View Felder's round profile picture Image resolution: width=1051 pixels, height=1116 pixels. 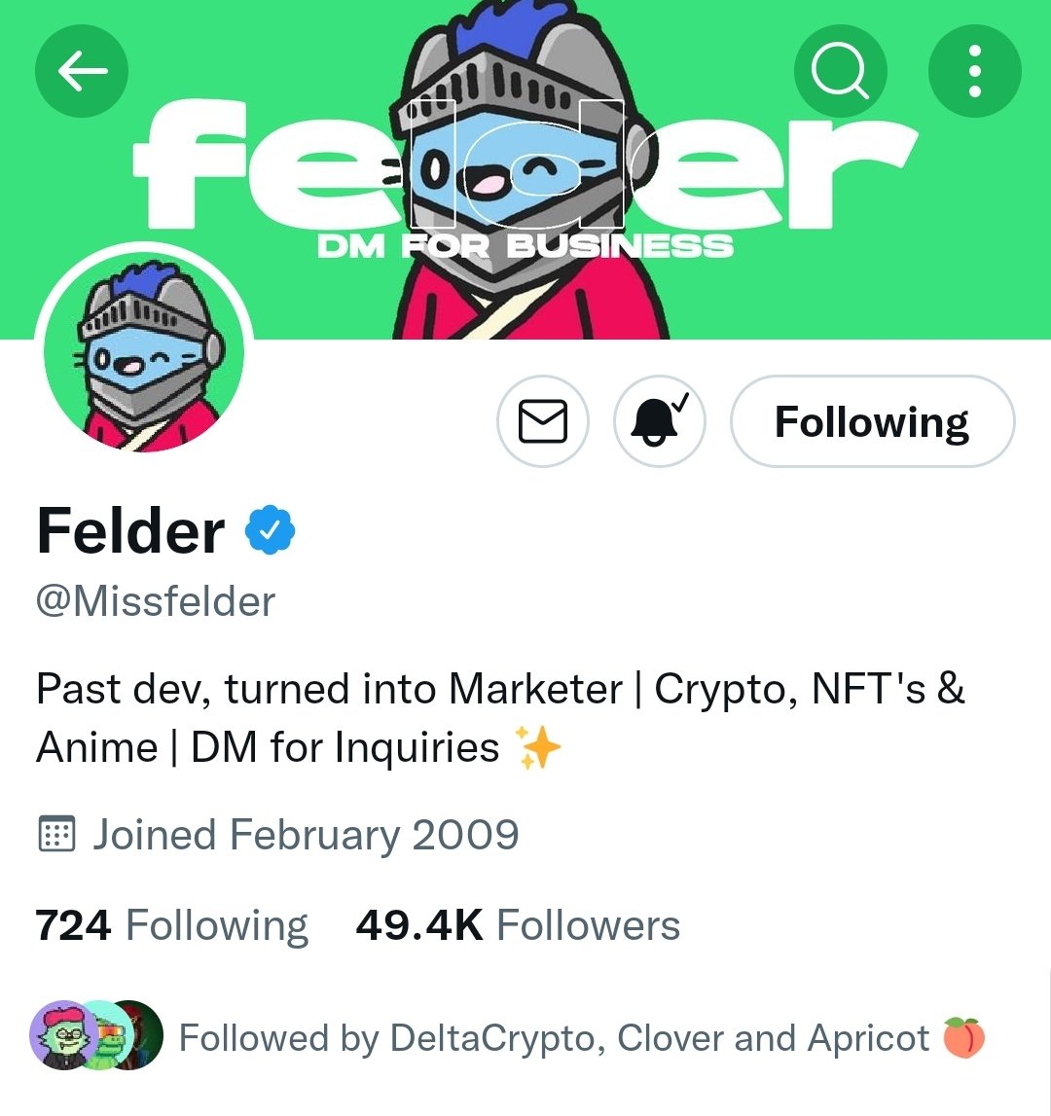click(145, 351)
